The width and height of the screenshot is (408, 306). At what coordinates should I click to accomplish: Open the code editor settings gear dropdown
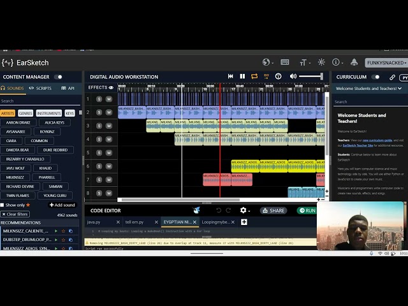244,210
